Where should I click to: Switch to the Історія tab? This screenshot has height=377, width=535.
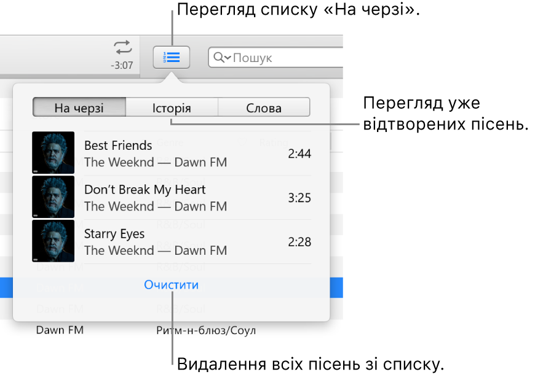point(172,107)
